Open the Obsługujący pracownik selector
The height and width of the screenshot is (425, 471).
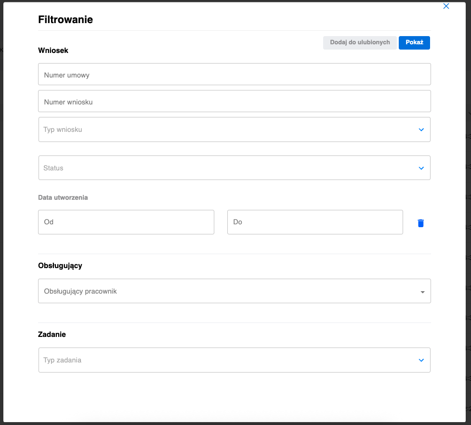(x=226, y=291)
